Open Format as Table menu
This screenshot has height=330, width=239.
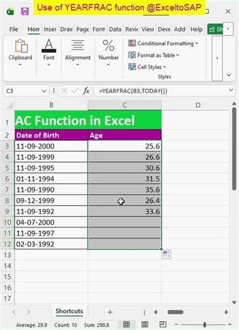[153, 55]
